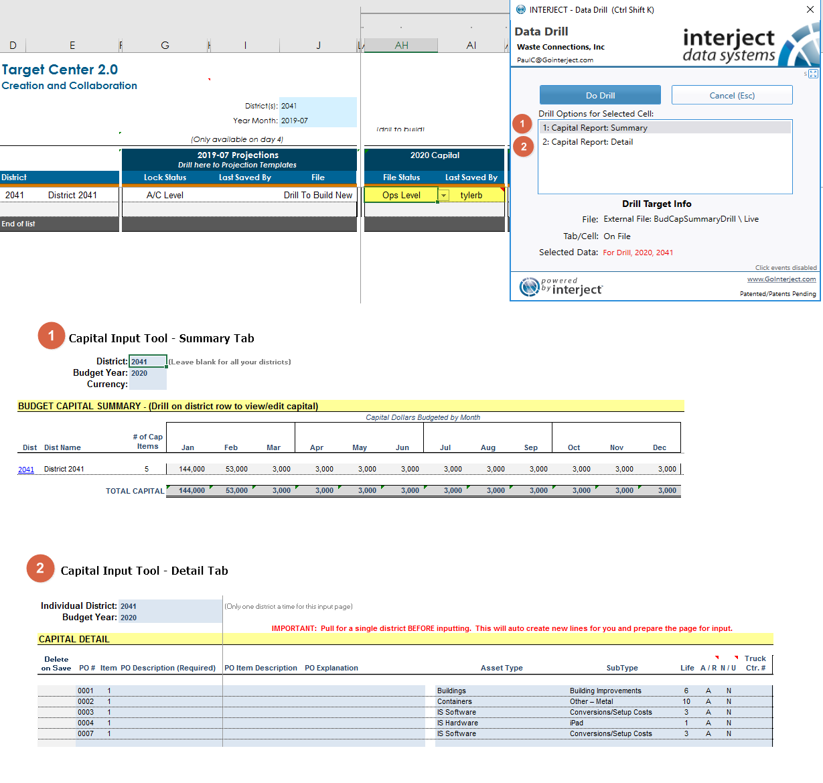
Task: Click the End of list row
Action: 59,224
